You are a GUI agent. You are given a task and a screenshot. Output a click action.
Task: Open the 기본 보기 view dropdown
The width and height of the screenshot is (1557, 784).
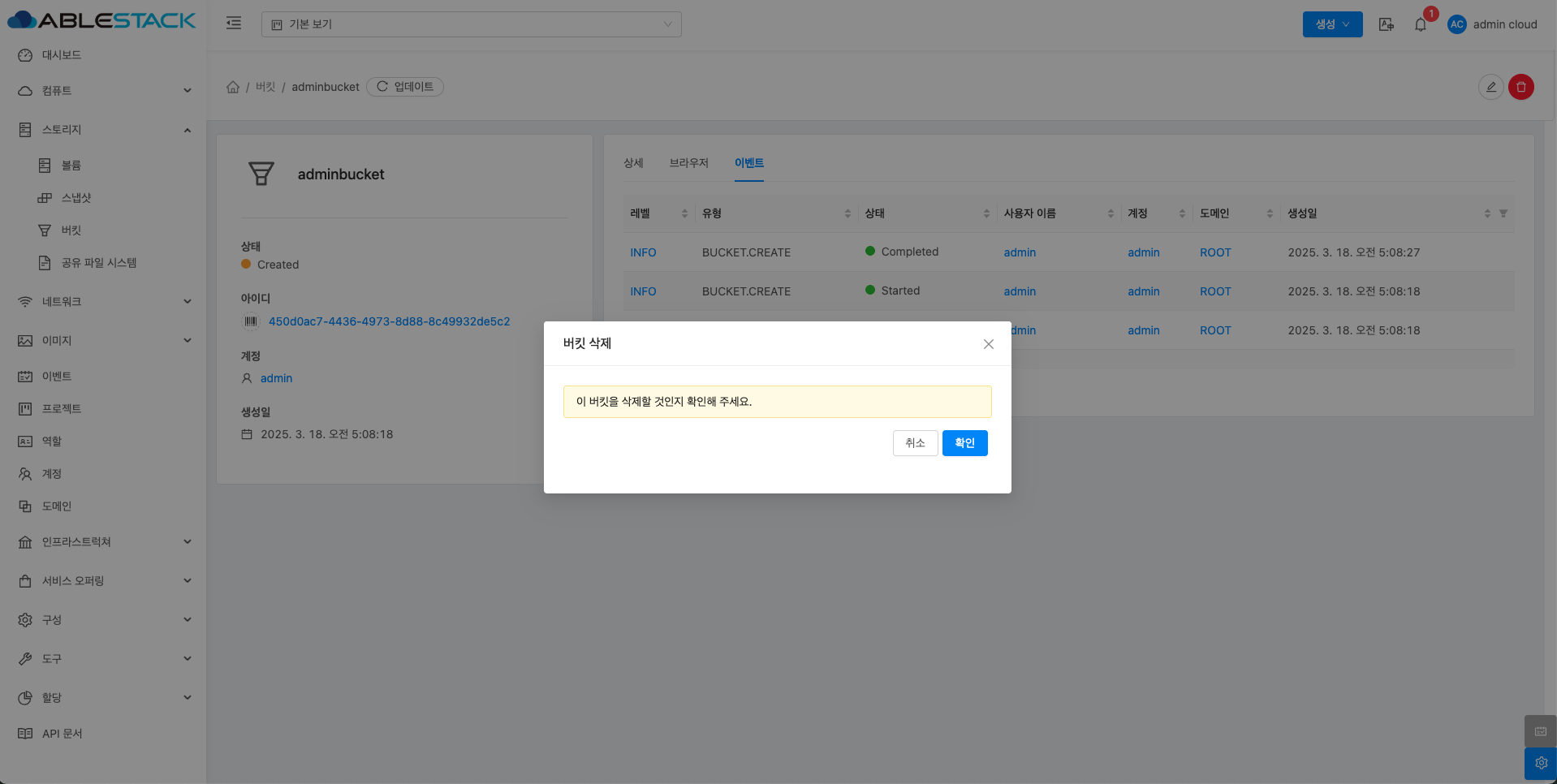[x=471, y=24]
